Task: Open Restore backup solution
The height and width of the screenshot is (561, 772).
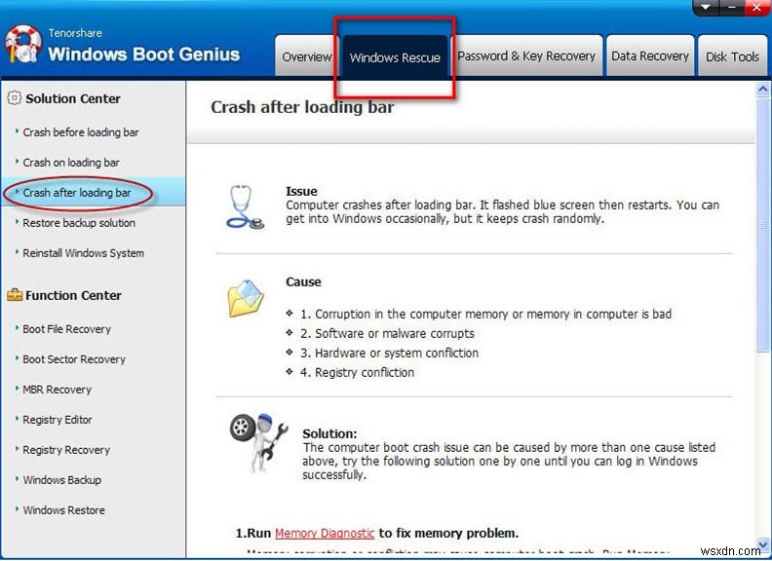Action: click(x=79, y=223)
